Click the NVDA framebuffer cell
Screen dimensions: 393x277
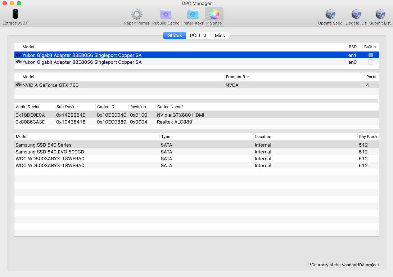pos(232,85)
